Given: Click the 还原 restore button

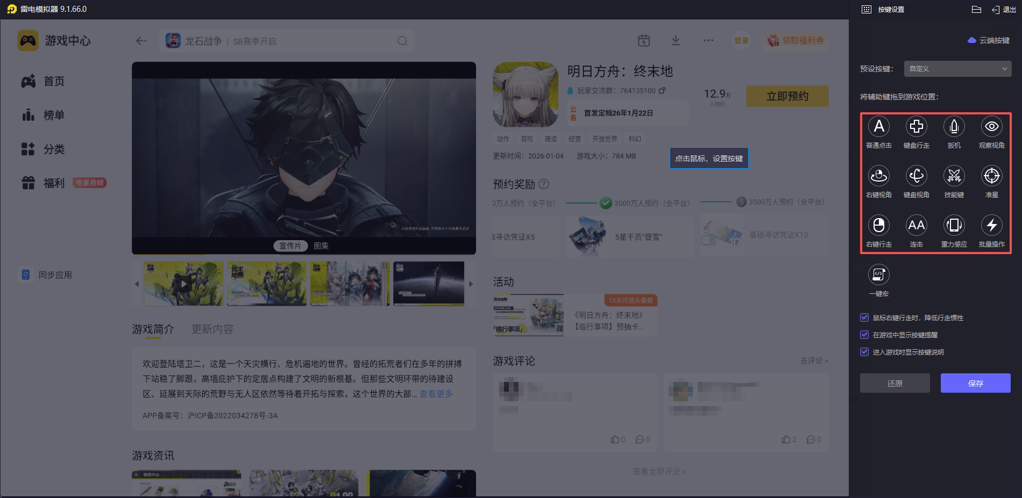Looking at the screenshot, I should coord(895,383).
